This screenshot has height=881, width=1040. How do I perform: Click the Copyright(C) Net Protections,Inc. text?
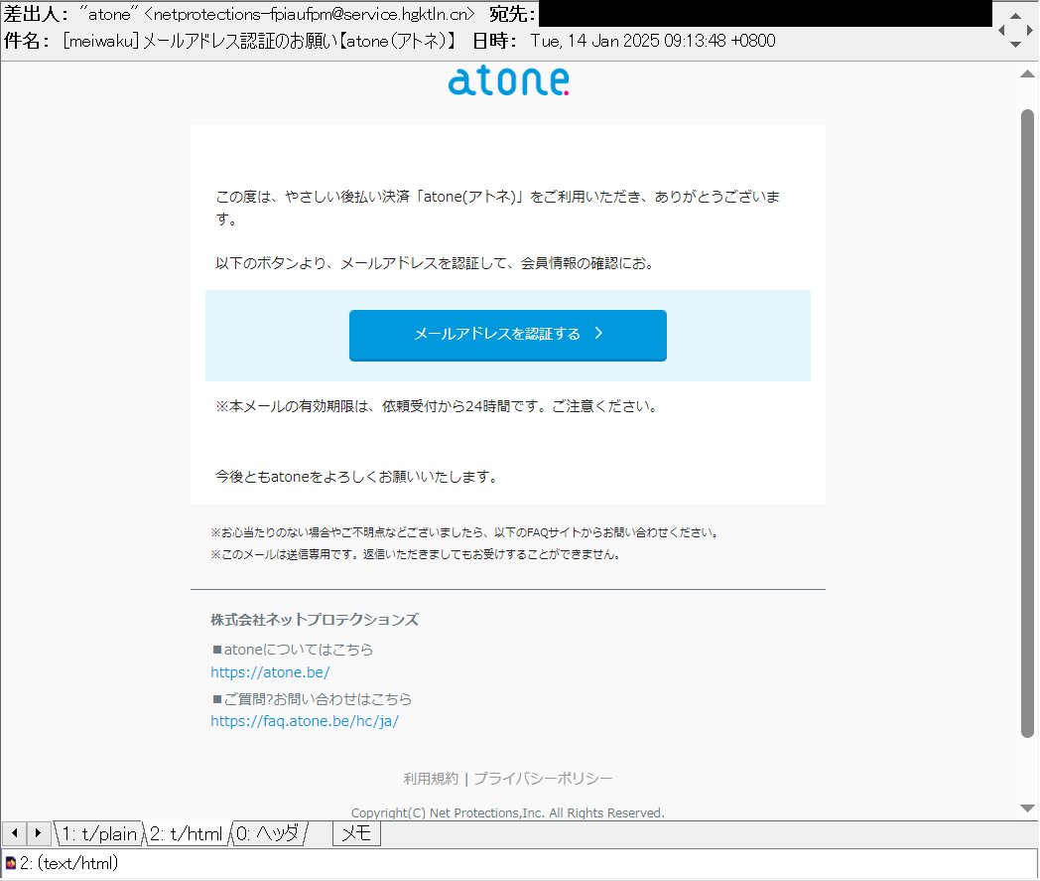(507, 812)
